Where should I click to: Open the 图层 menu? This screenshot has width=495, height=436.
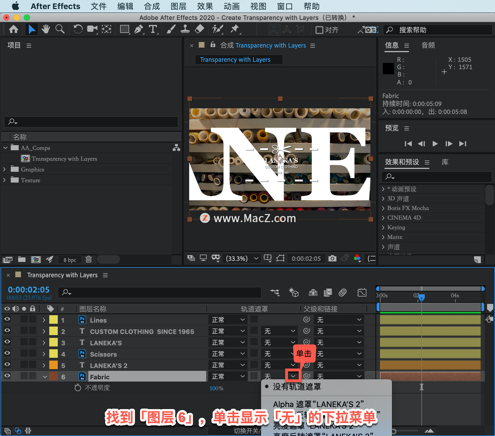[x=178, y=6]
